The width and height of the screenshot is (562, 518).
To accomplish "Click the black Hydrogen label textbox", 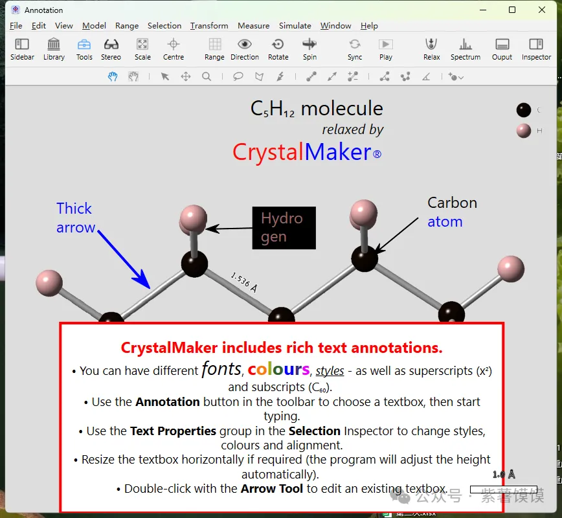I will (x=284, y=228).
